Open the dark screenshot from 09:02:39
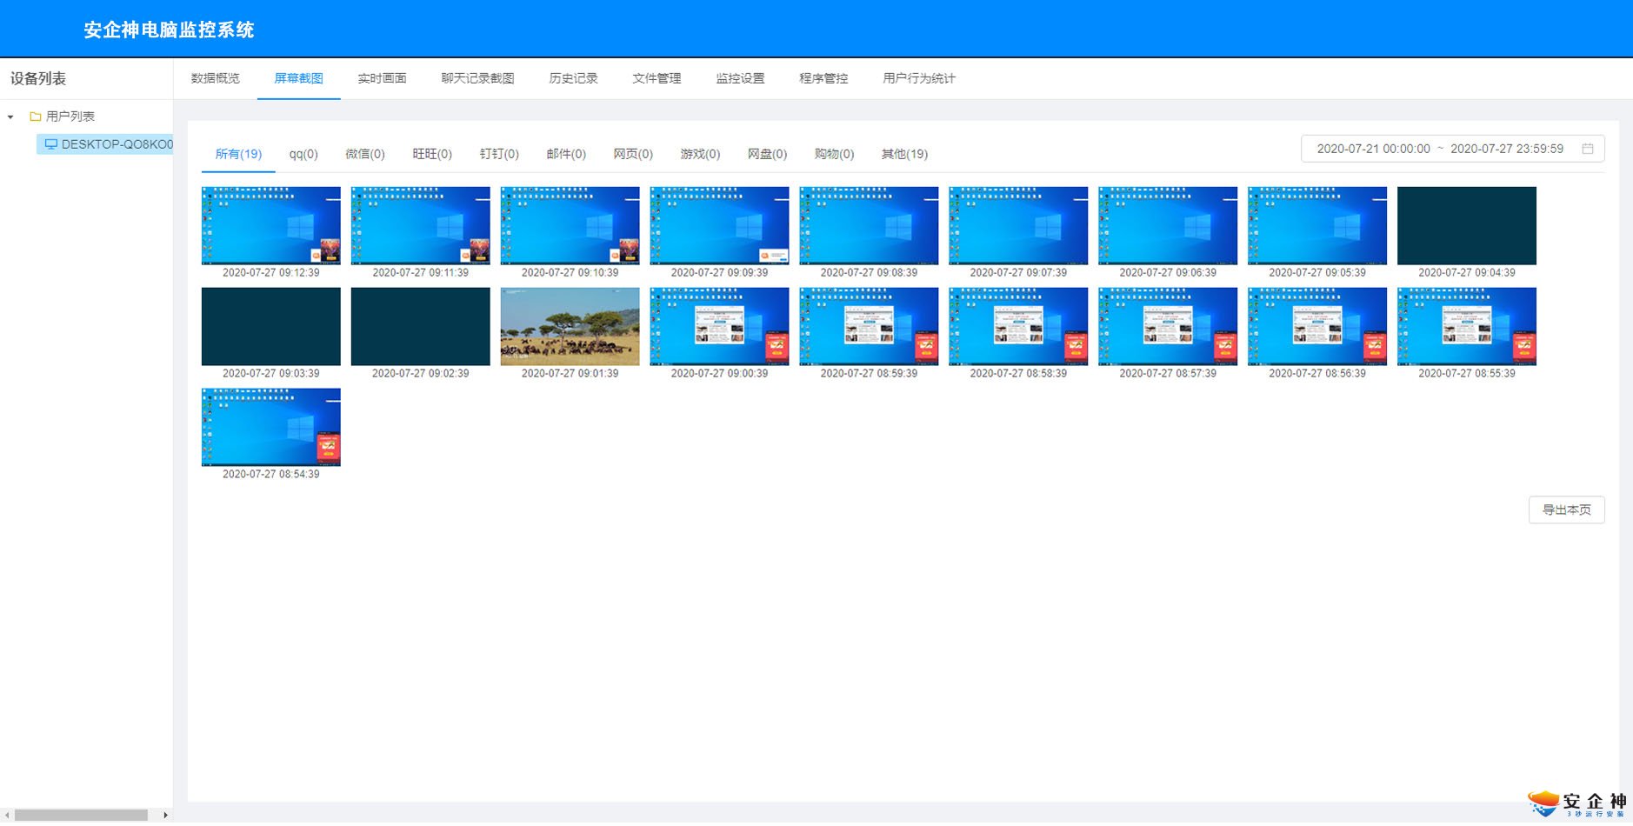The width and height of the screenshot is (1633, 826). [x=421, y=326]
